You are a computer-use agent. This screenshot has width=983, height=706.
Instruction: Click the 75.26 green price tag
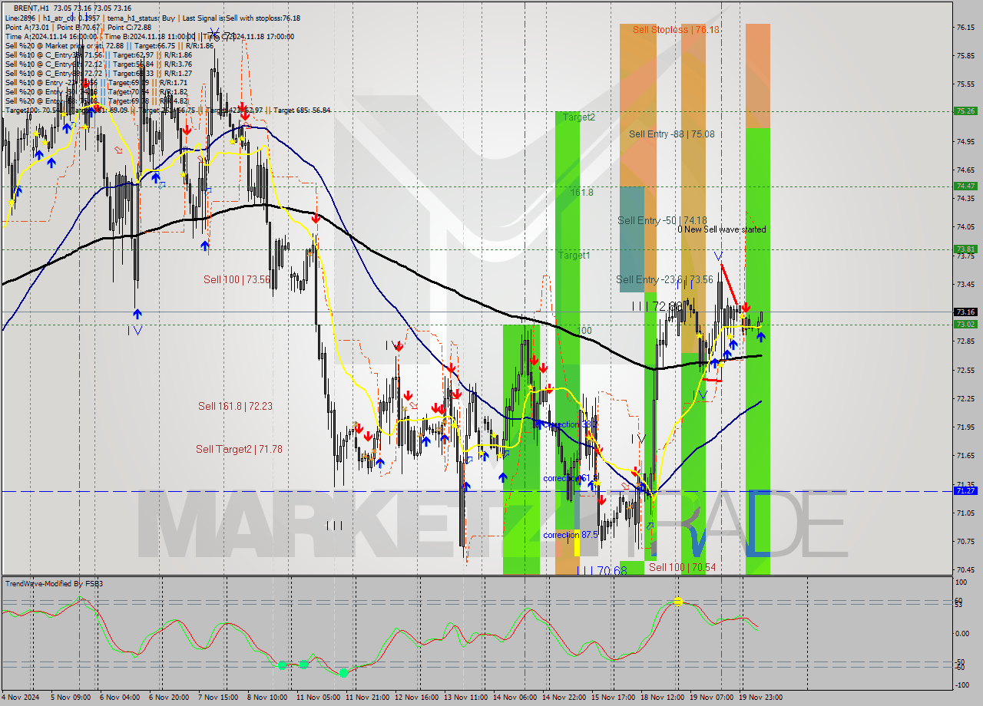click(965, 111)
